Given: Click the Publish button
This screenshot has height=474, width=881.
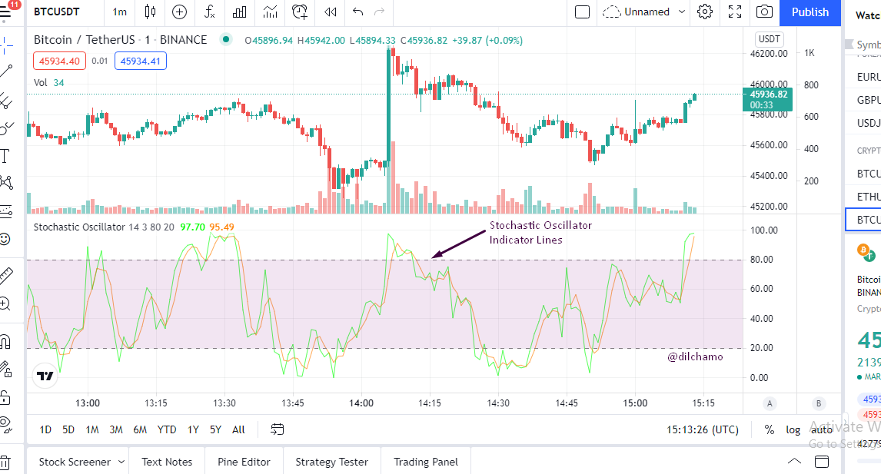Looking at the screenshot, I should tap(810, 12).
